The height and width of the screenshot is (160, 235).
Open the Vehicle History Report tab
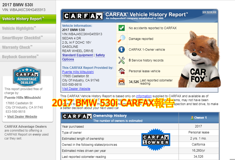[28, 19]
